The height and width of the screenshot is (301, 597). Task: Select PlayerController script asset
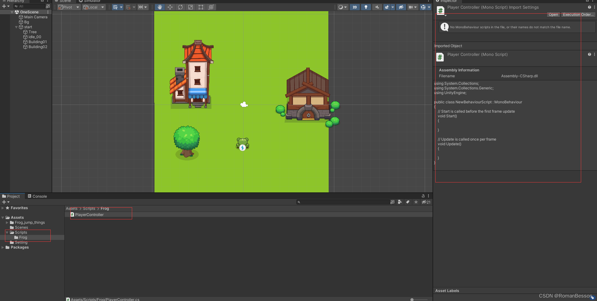pos(87,215)
